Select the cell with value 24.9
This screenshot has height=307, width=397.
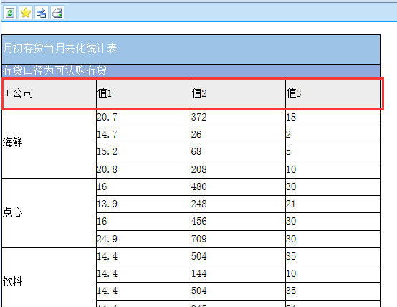(x=143, y=239)
